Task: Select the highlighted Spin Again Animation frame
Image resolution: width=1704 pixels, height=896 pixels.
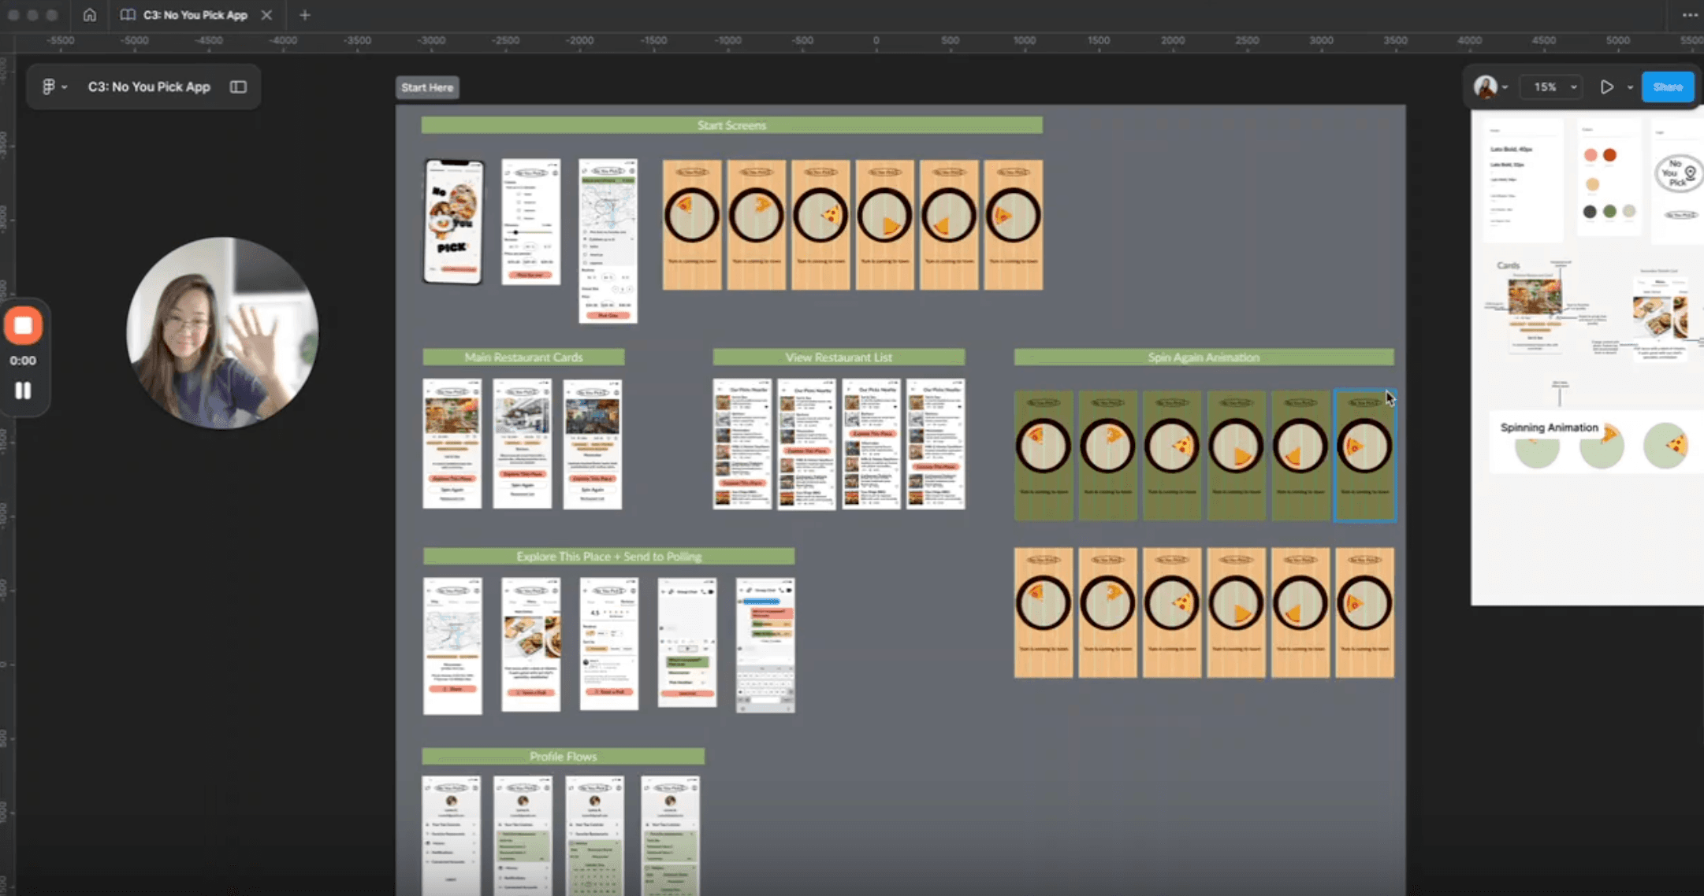Action: point(1364,456)
